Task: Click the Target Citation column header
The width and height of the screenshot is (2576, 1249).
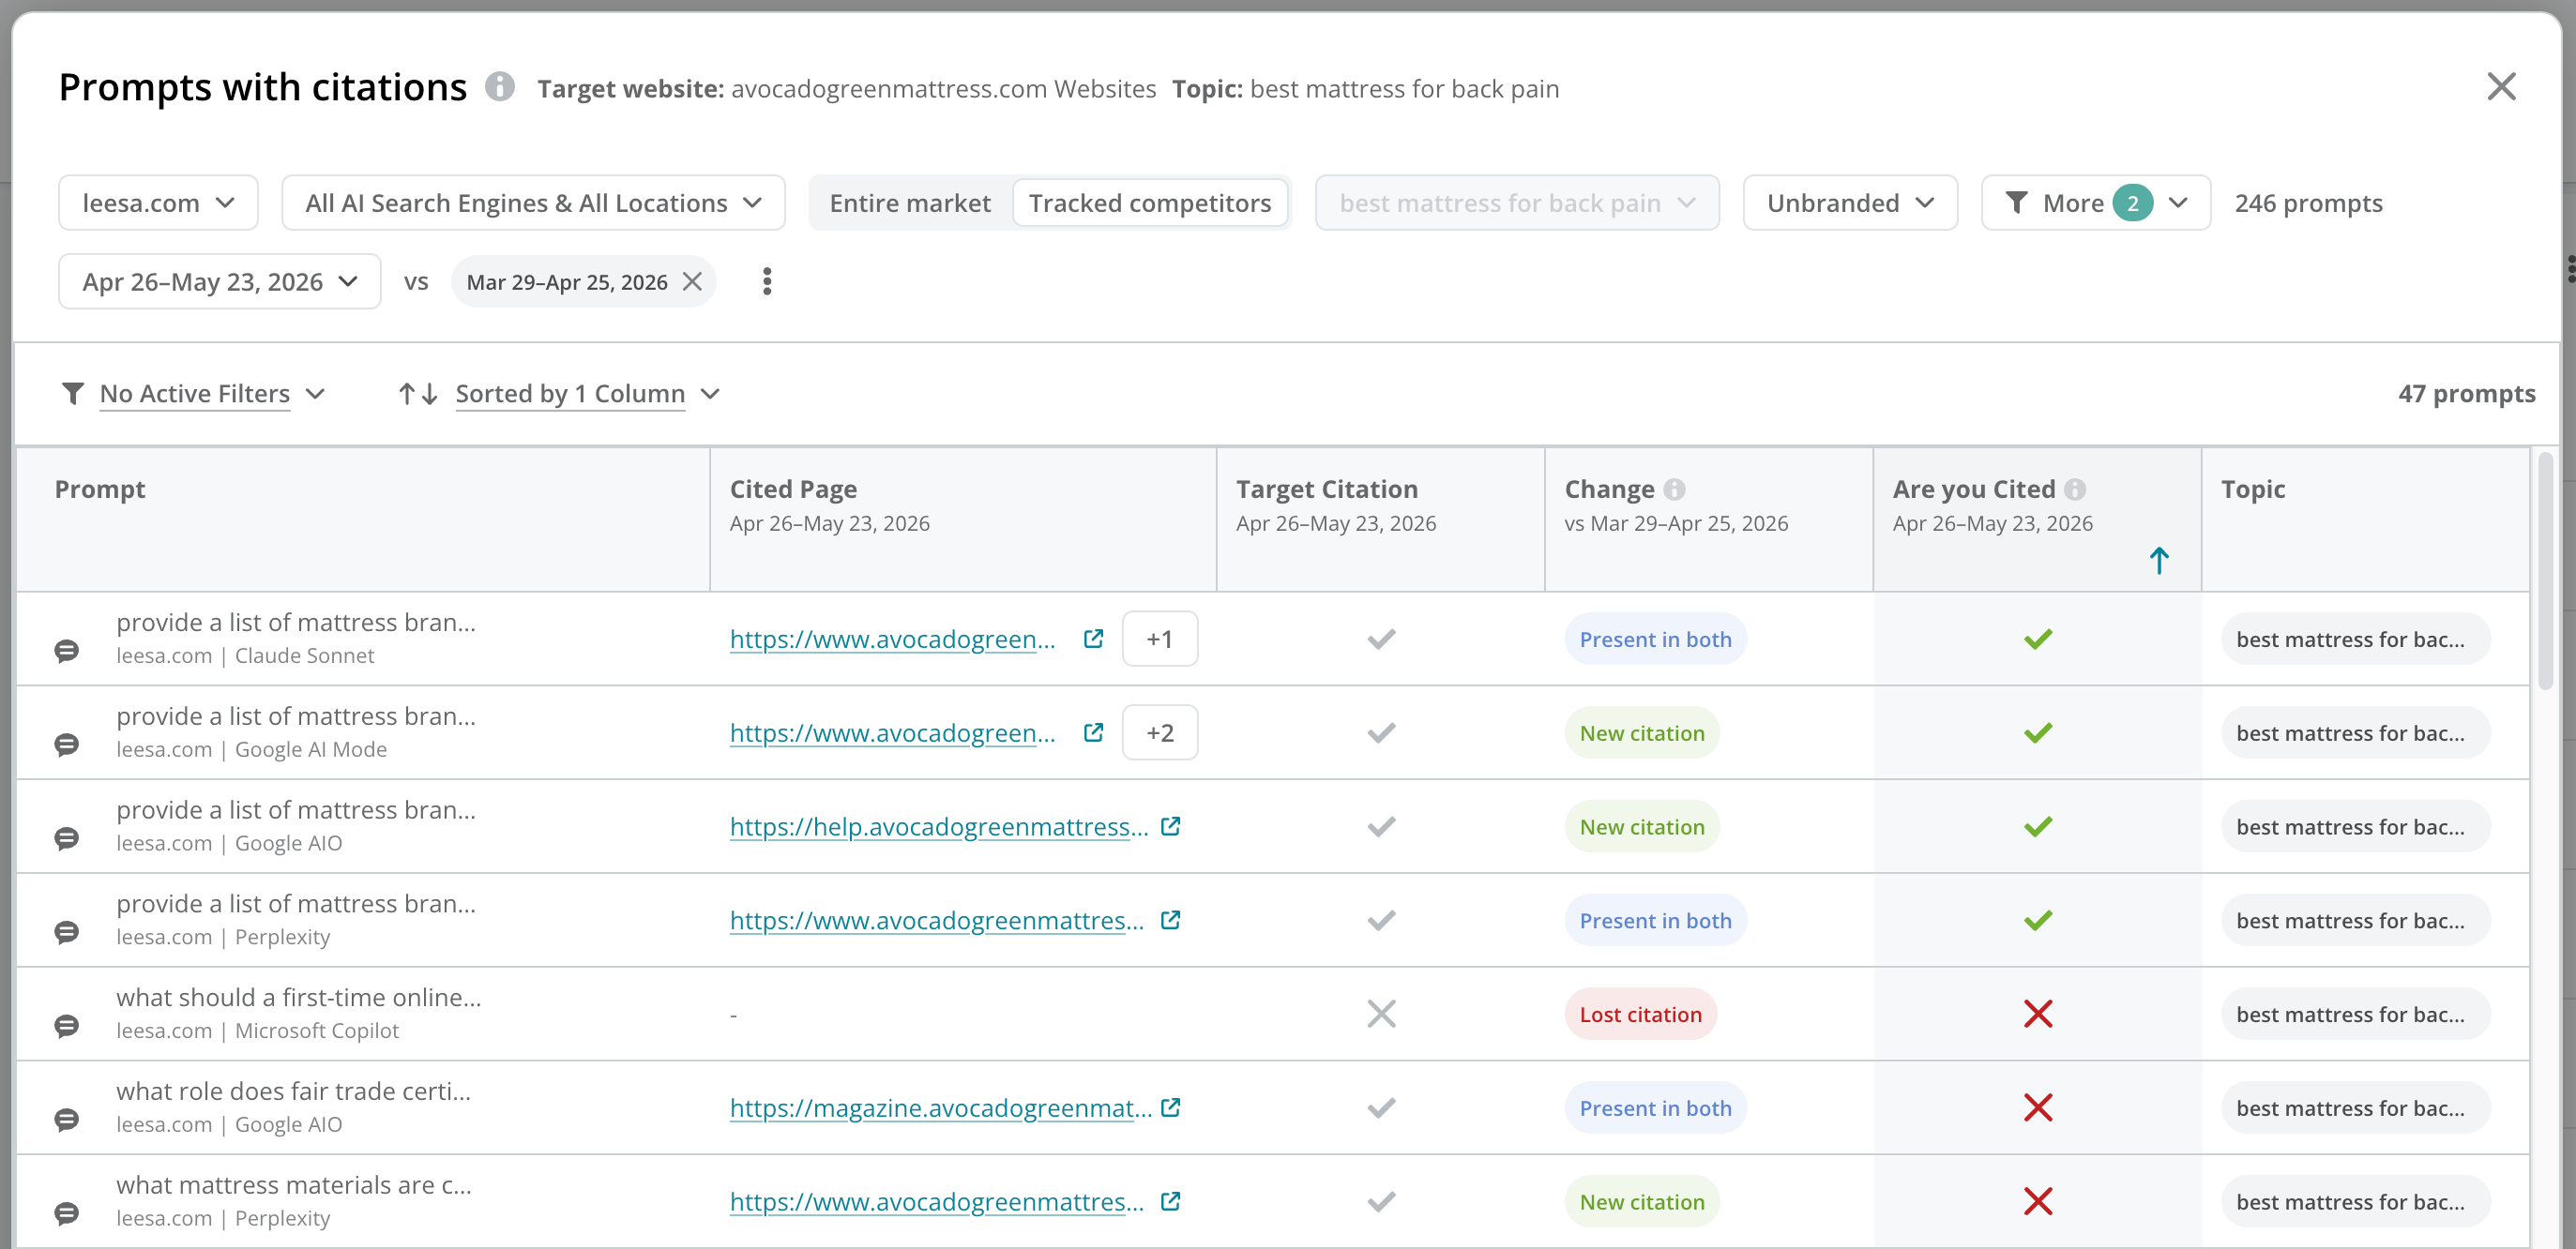Action: pos(1327,489)
